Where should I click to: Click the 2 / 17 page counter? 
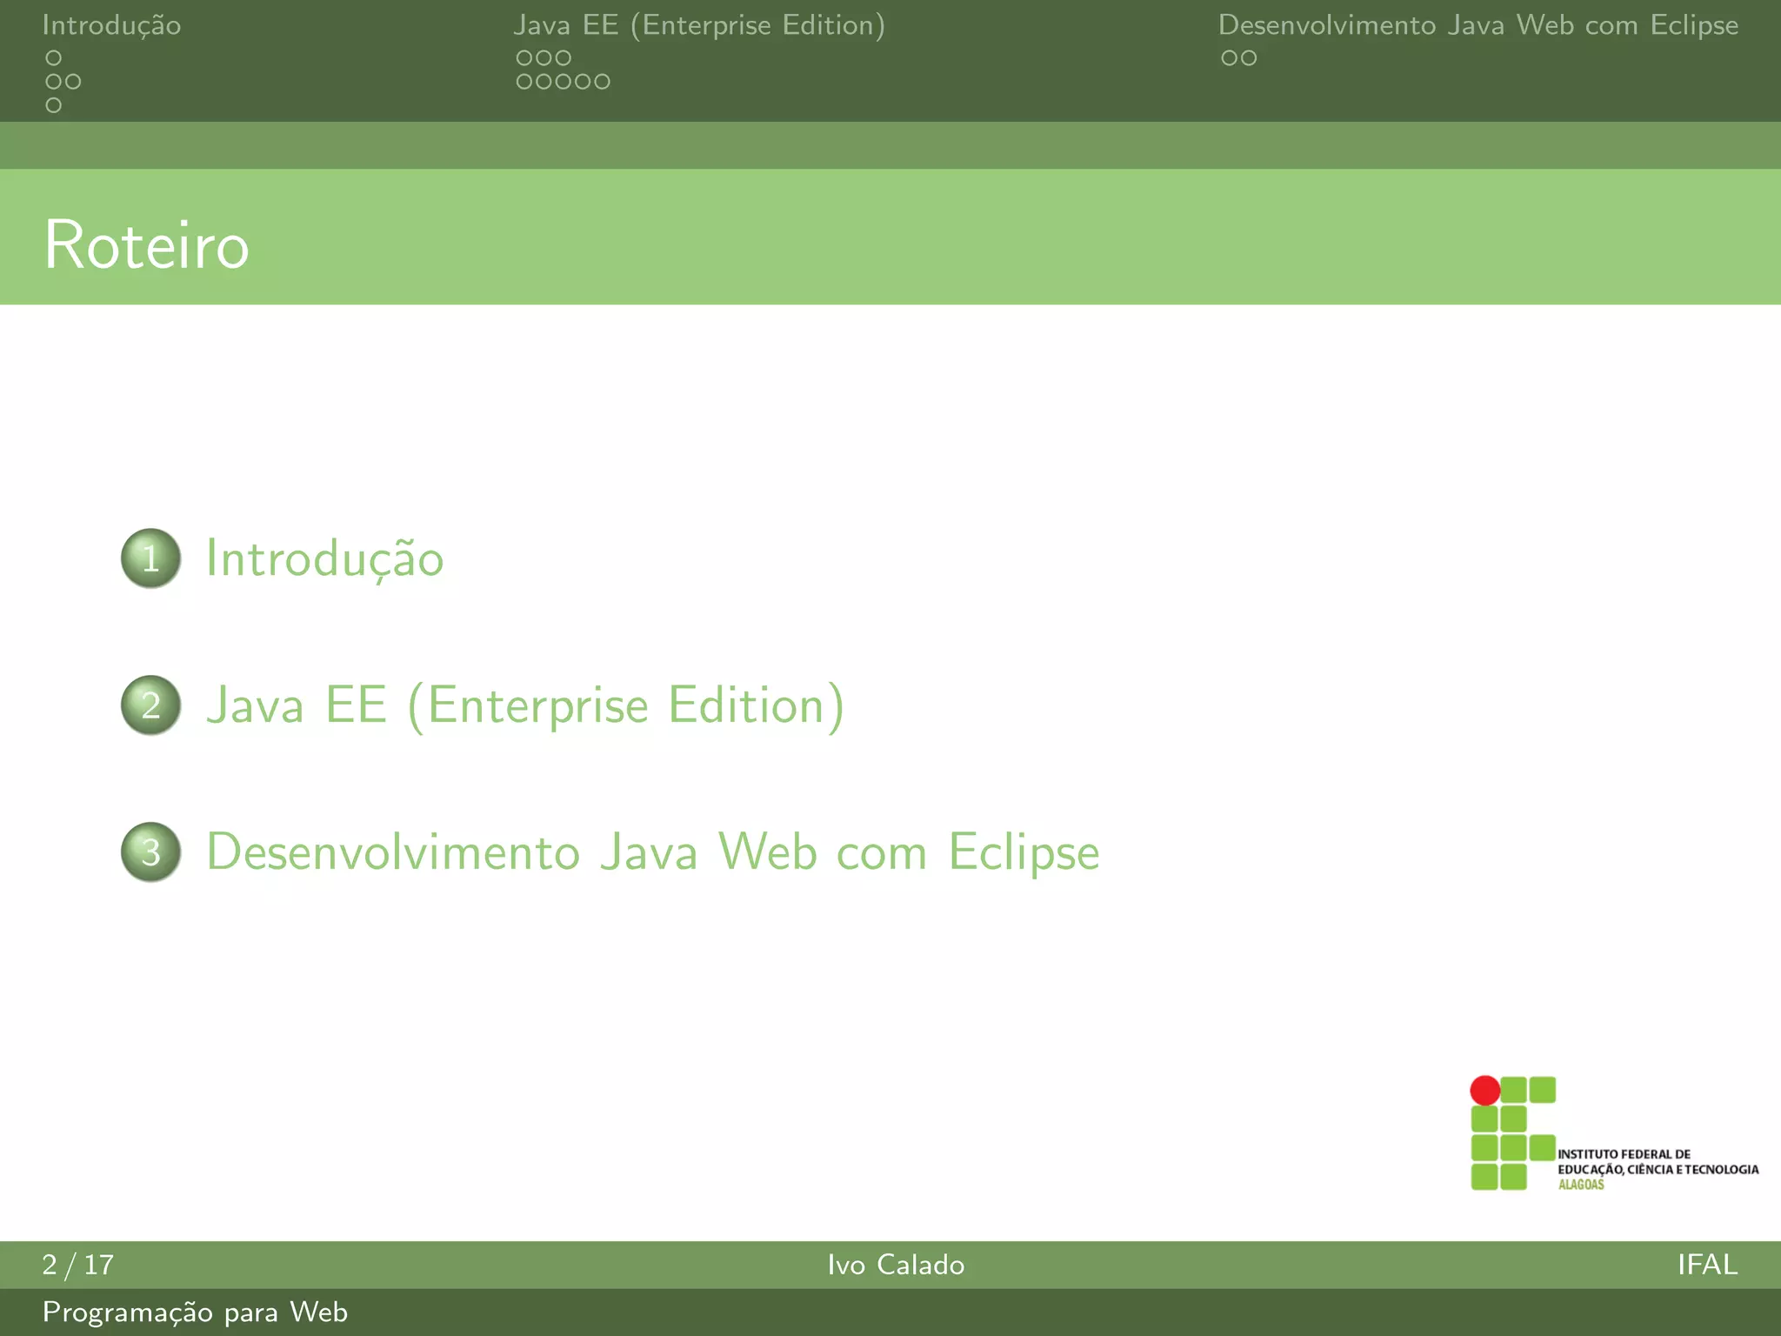pyautogui.click(x=78, y=1265)
